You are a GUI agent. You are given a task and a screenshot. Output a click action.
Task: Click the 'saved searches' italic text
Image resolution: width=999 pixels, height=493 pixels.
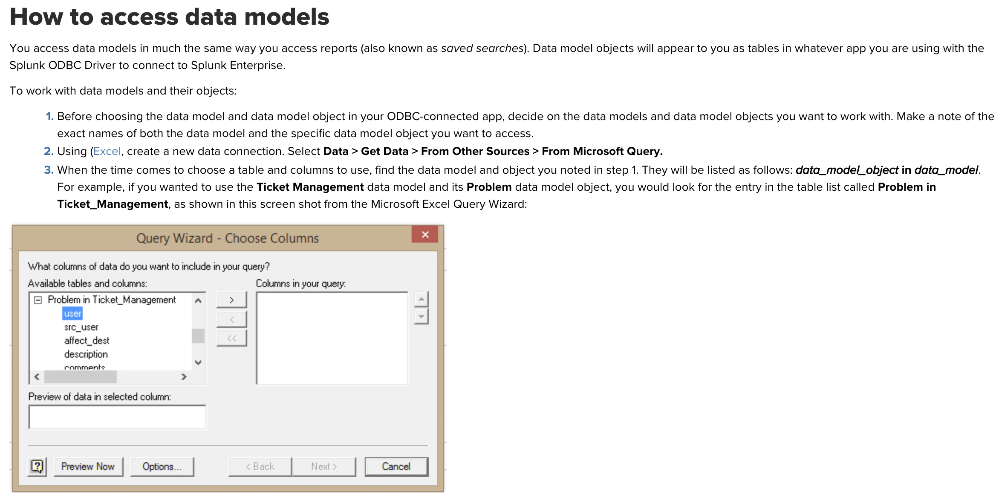[x=482, y=48]
